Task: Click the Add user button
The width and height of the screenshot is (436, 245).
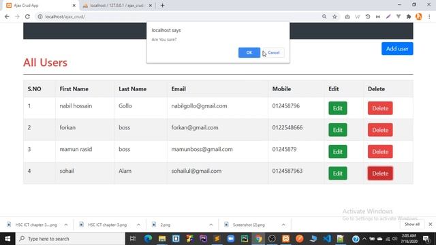Action: click(397, 48)
